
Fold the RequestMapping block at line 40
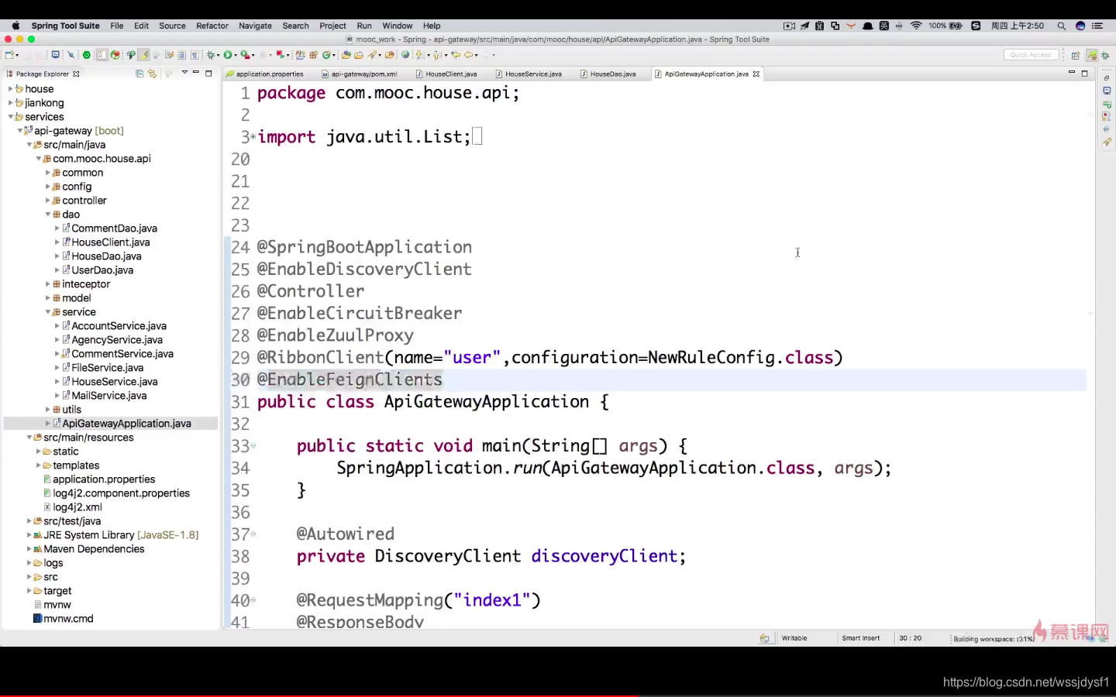click(253, 600)
